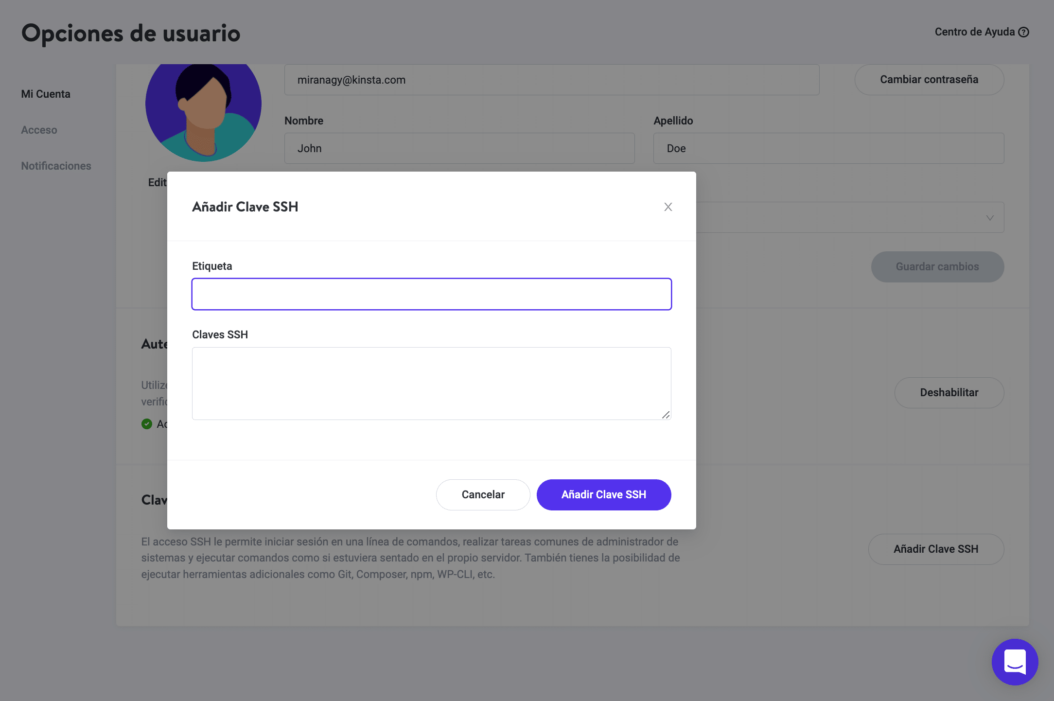Open the Mi Cuenta section
Image resolution: width=1054 pixels, height=701 pixels.
(x=46, y=94)
